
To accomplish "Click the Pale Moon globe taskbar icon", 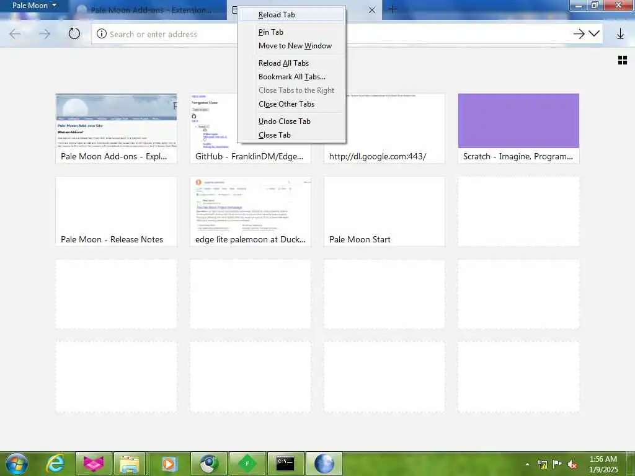I will (324, 464).
